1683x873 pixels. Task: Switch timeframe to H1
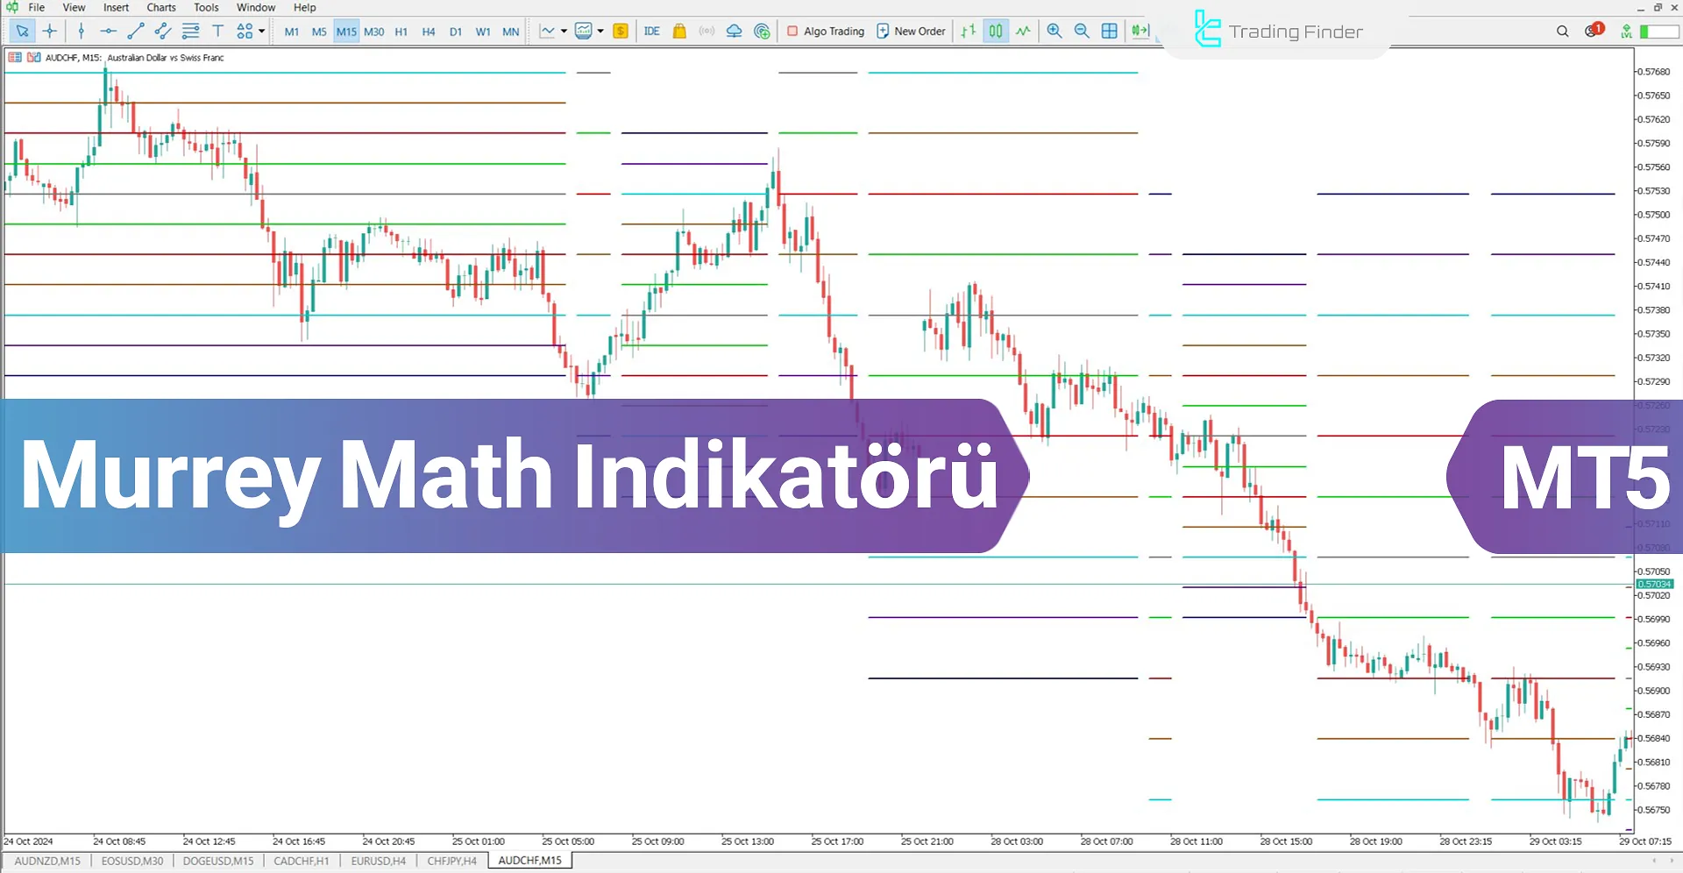click(x=401, y=31)
